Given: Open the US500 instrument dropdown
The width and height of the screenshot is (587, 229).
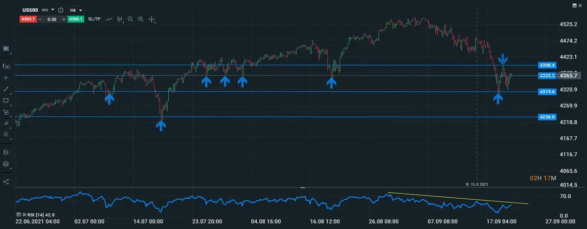Looking at the screenshot, I should (x=52, y=10).
